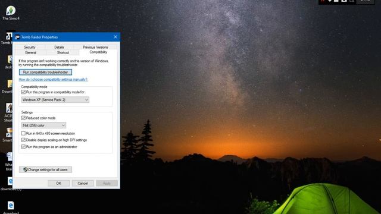Image resolution: width=381 pixels, height=214 pixels.
Task: Click the OK button
Action: tap(58, 183)
